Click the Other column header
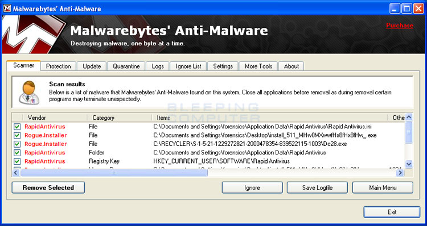Image resolution: width=427 pixels, height=226 pixels. [396, 118]
